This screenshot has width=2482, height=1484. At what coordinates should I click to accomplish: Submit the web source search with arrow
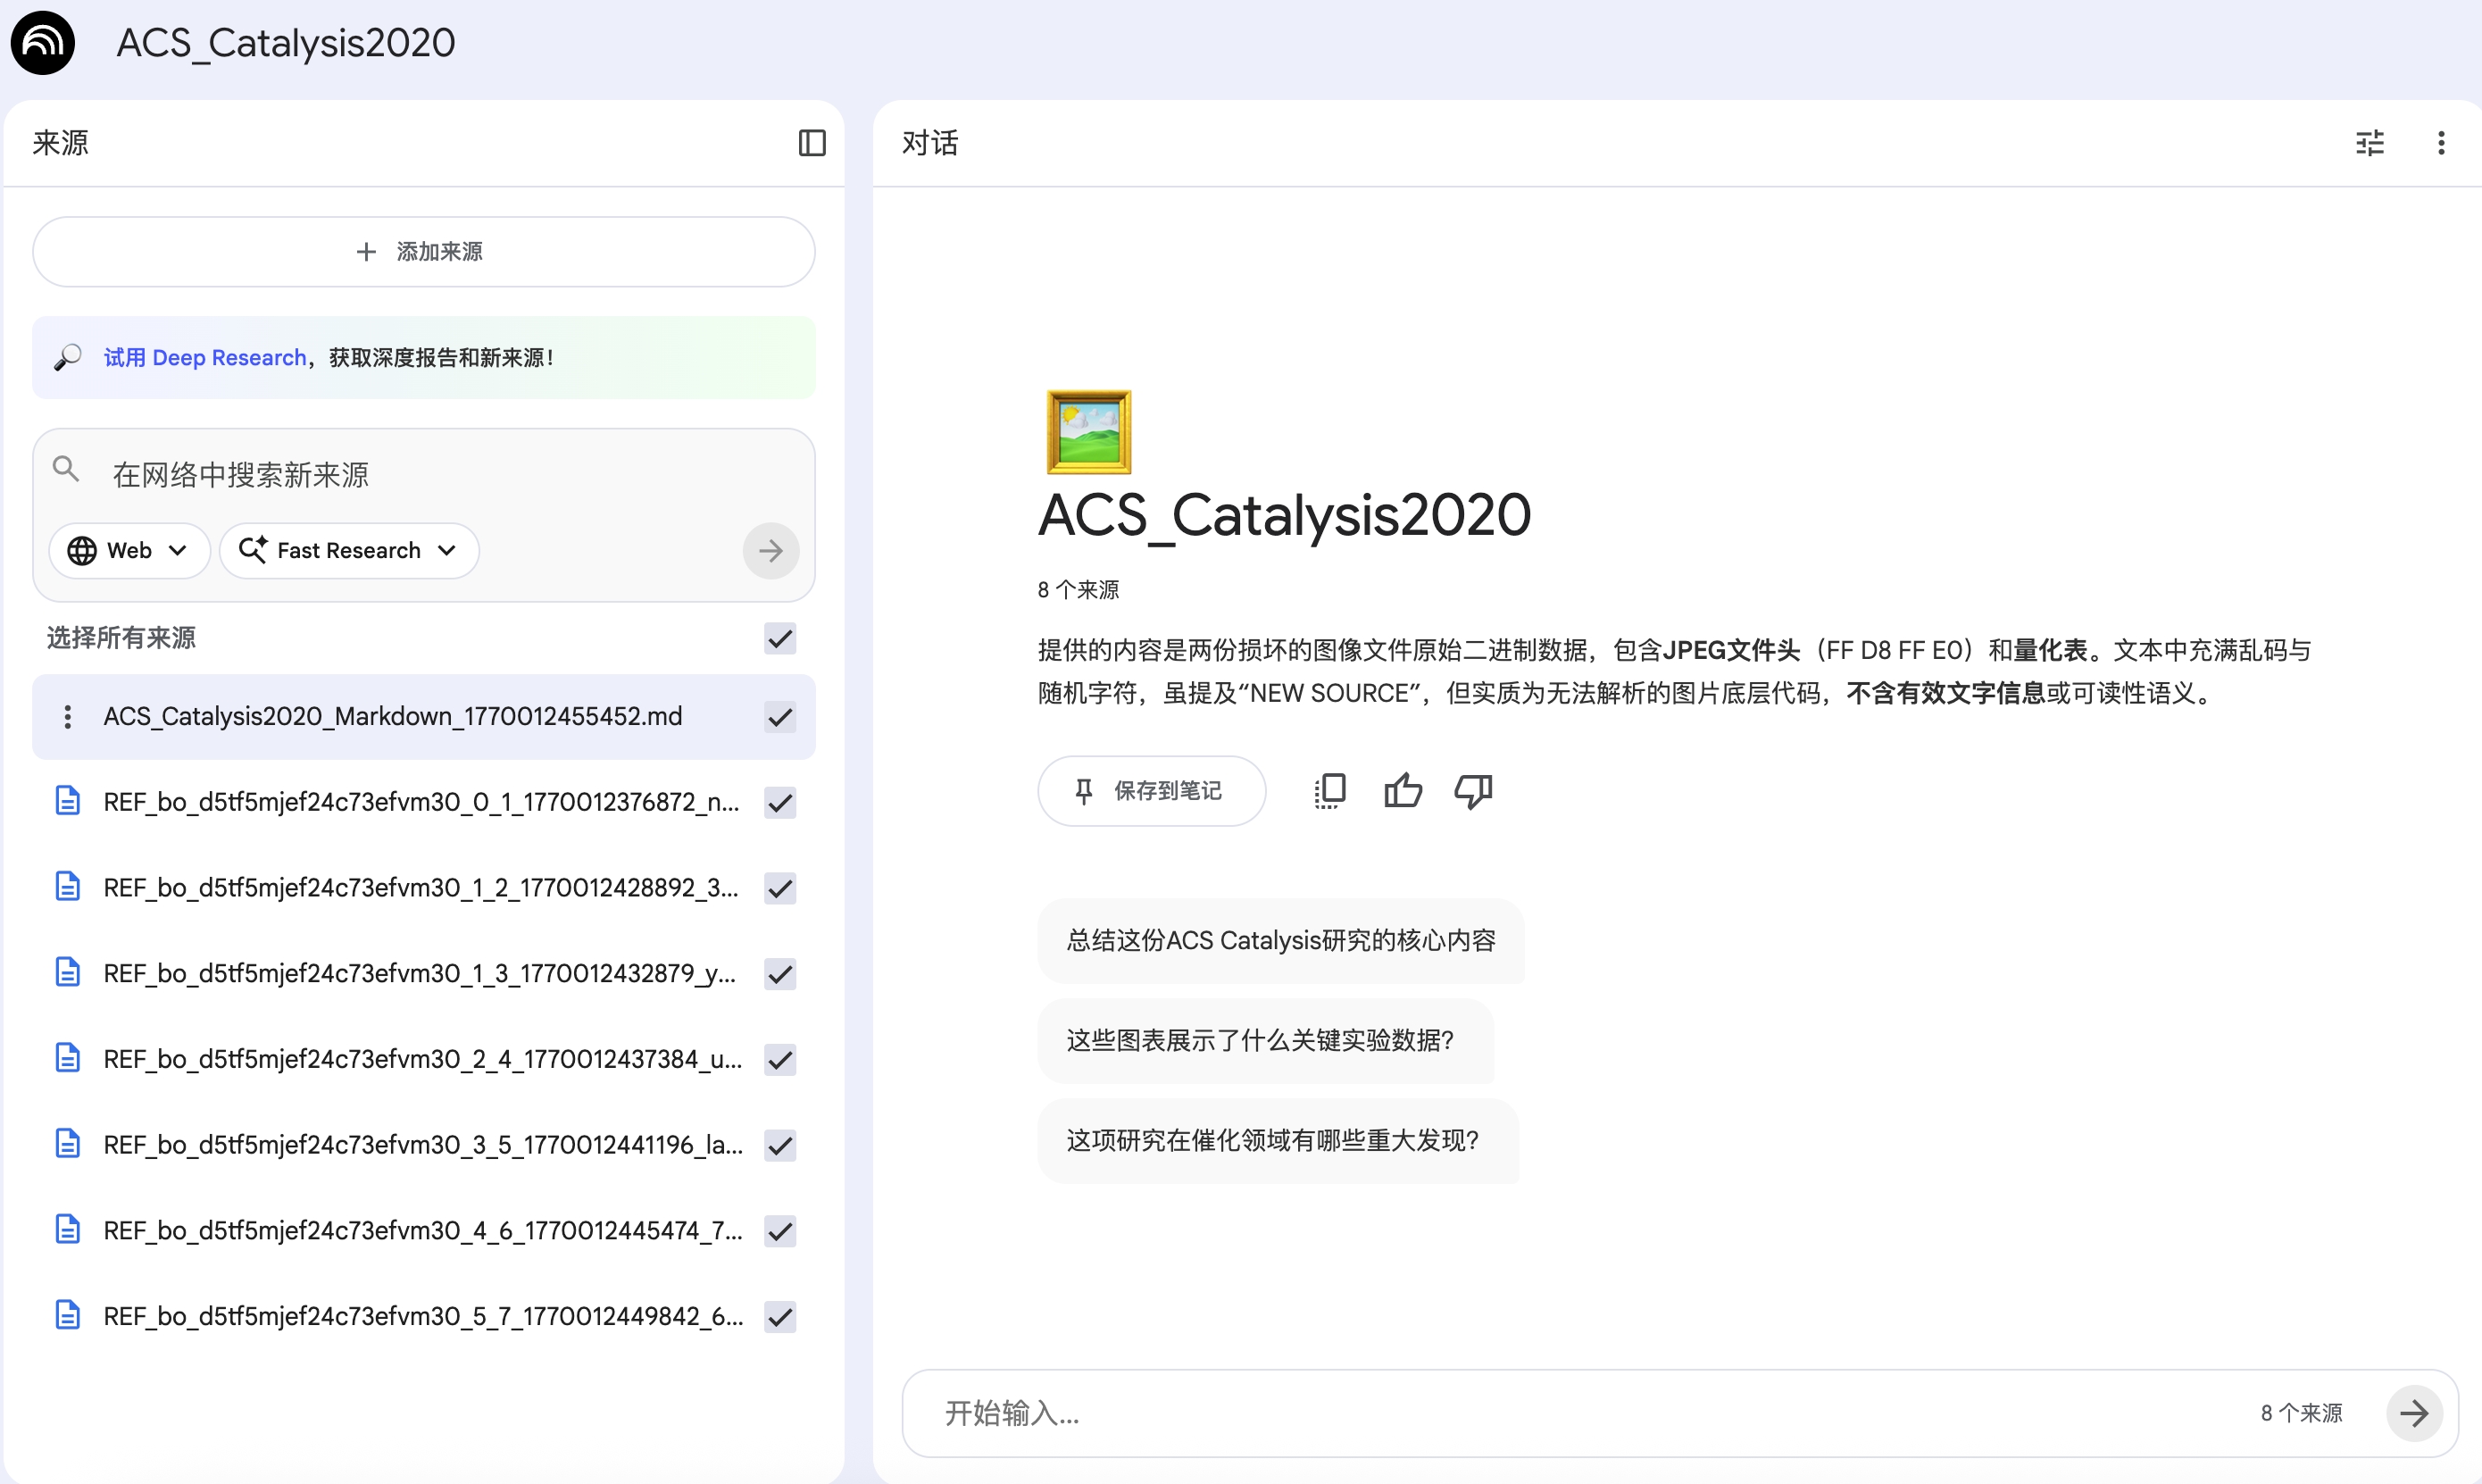click(770, 550)
